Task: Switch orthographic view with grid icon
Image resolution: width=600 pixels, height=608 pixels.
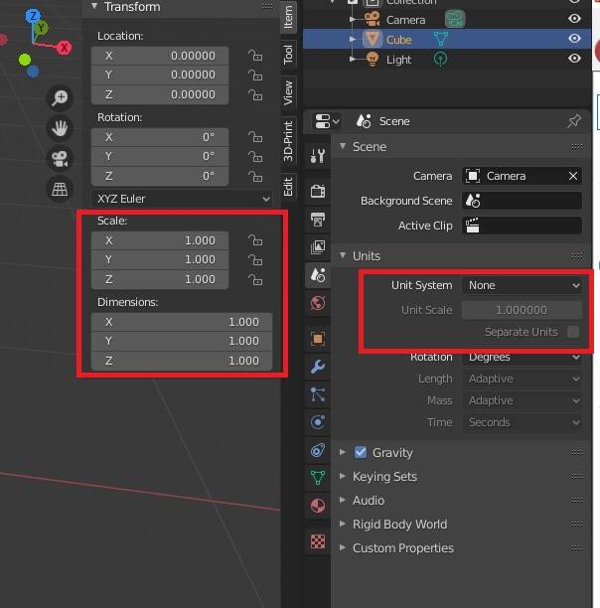Action: pos(60,189)
